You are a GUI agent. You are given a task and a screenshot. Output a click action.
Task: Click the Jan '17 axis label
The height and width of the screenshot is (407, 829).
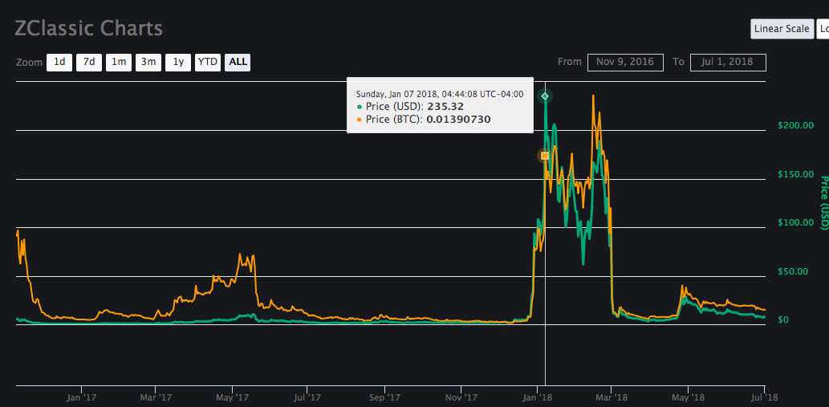point(81,397)
